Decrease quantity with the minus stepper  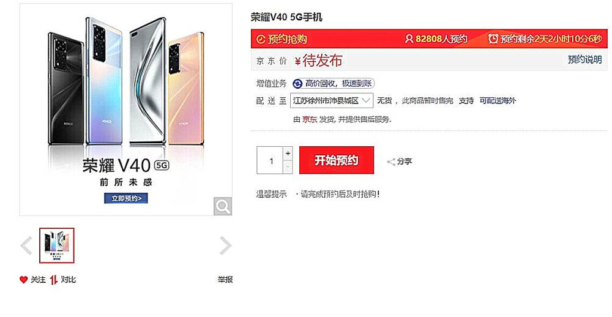(x=288, y=167)
